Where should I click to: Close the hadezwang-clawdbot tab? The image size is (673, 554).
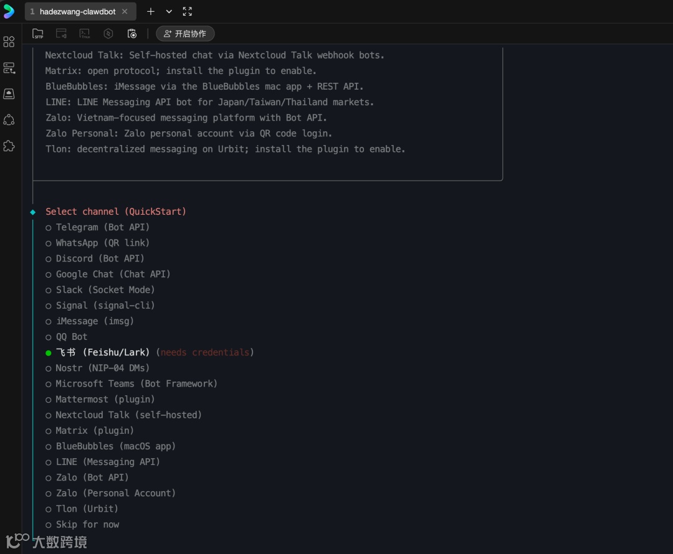125,12
